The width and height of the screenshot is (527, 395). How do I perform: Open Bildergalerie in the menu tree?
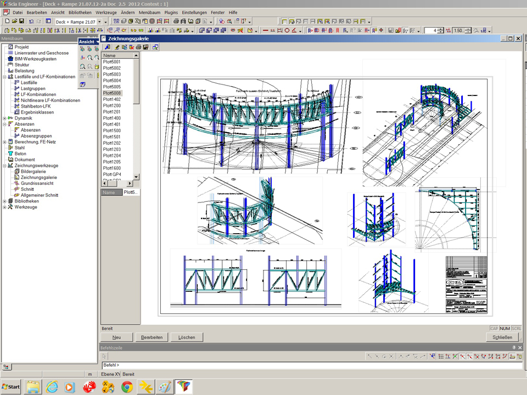[33, 172]
